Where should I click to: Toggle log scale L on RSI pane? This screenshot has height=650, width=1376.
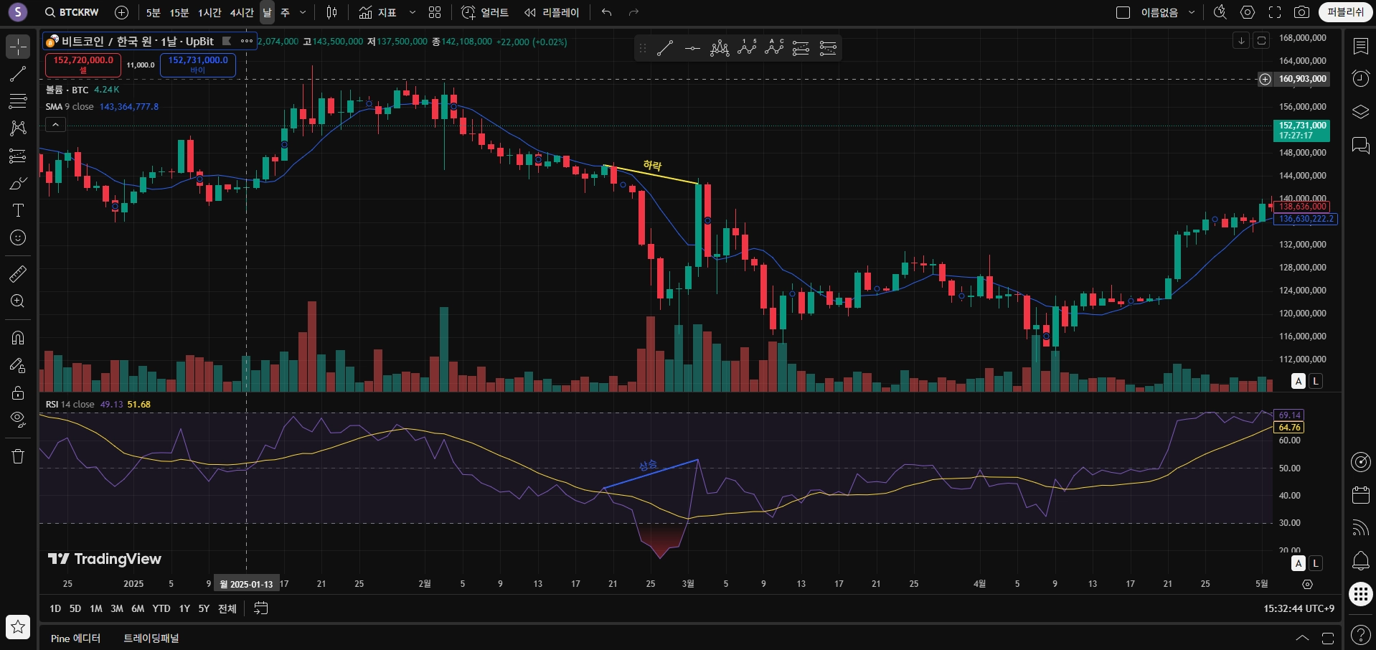[1316, 563]
